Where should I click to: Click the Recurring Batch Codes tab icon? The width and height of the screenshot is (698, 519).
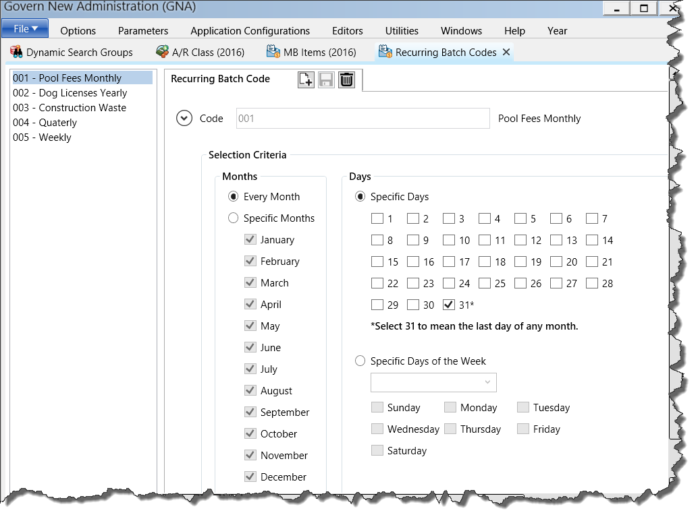[x=385, y=52]
